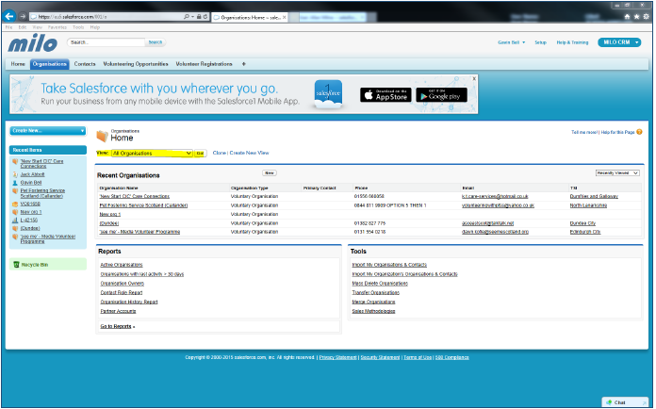
Task: Open the Mass Delete Organisations tool
Action: pos(380,283)
